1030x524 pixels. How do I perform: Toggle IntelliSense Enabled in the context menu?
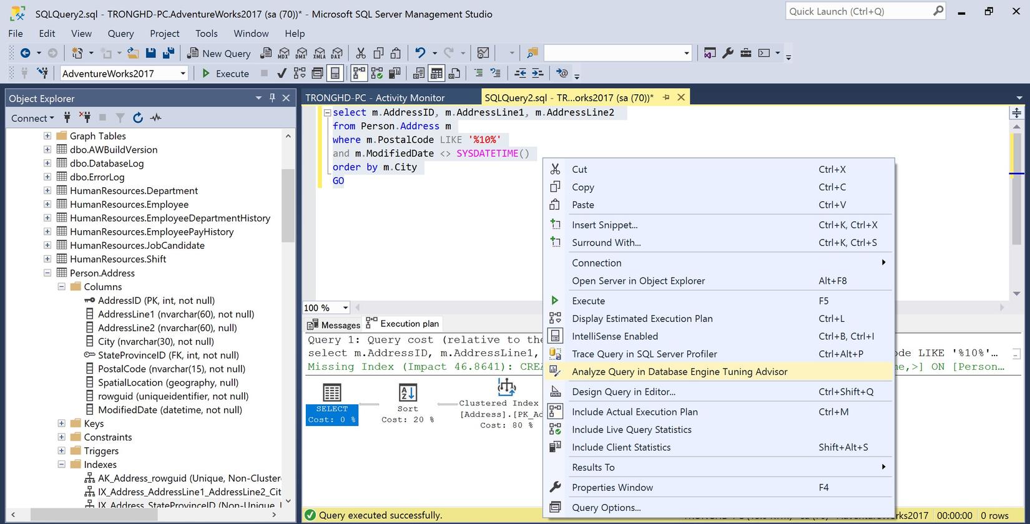614,336
